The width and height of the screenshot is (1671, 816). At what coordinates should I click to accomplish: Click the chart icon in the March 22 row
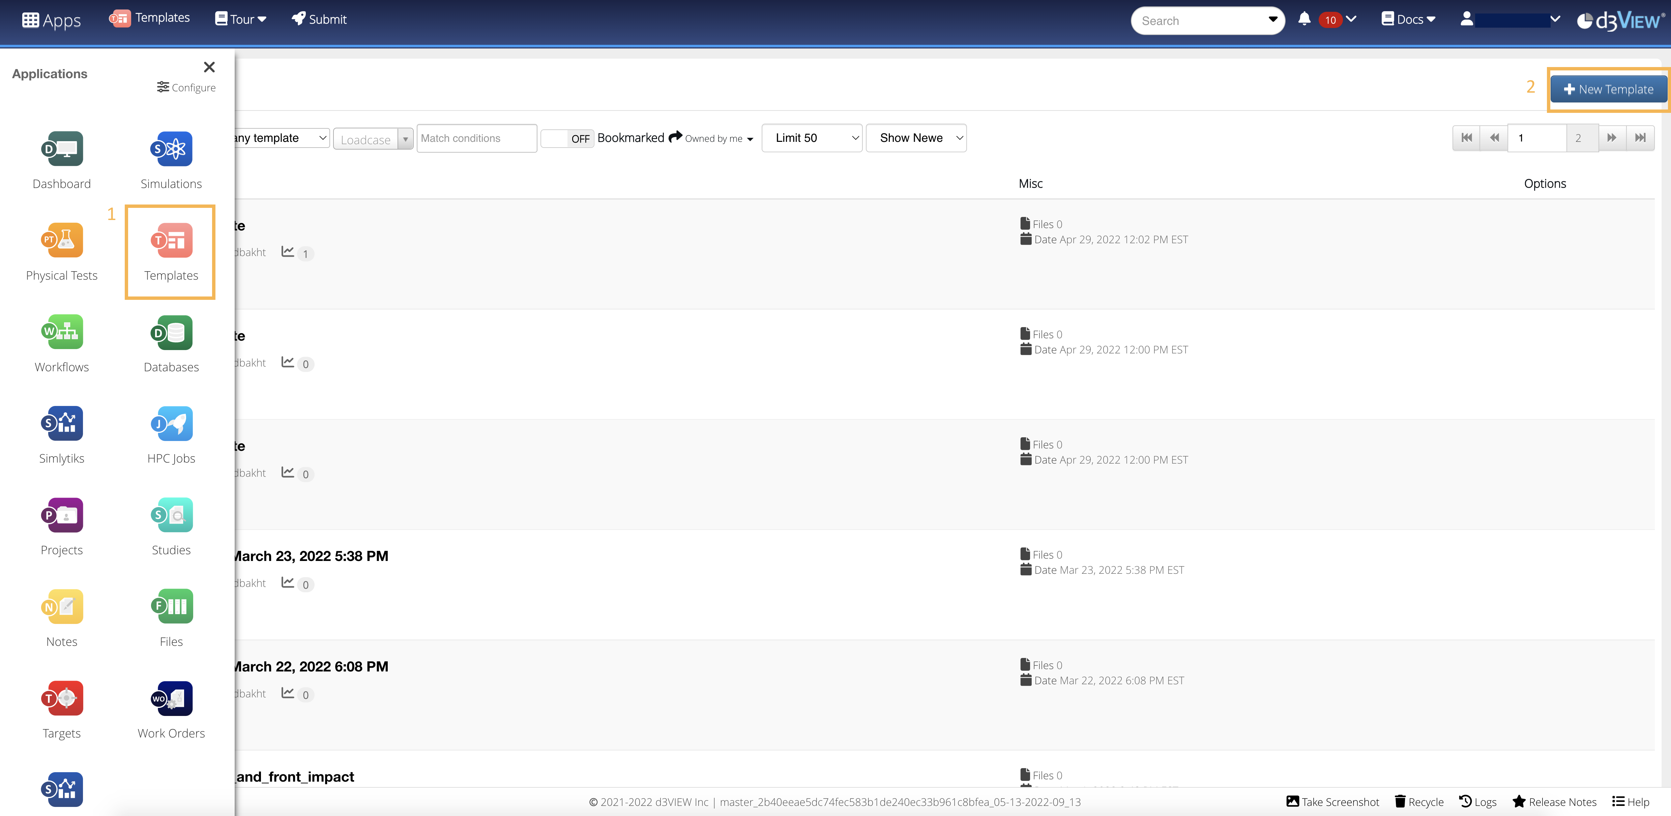coord(287,692)
